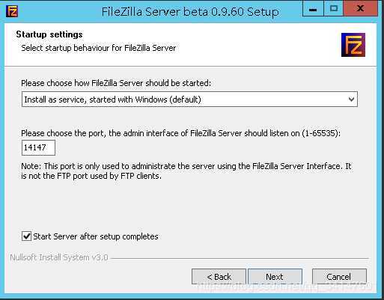384x300 pixels.
Task: Click the 'FileZilla Server beta 0.9.60 Setup' title
Action: (x=190, y=12)
